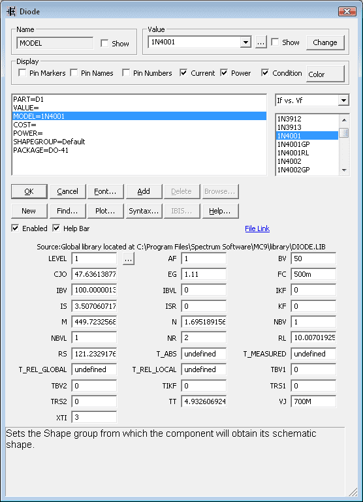Viewport: 363px width, 502px height.
Task: Open the If vs. Vf plot dropdown
Action: click(x=343, y=101)
